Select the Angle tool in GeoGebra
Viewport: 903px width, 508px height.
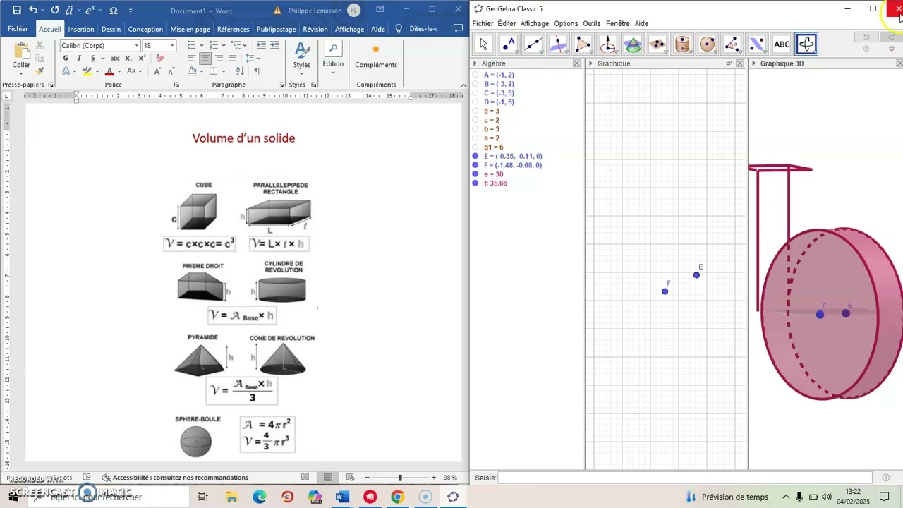click(732, 44)
